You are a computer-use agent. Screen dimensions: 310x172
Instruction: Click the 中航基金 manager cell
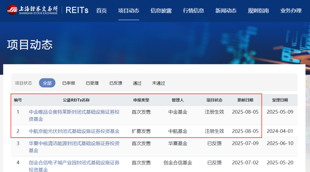point(178,131)
